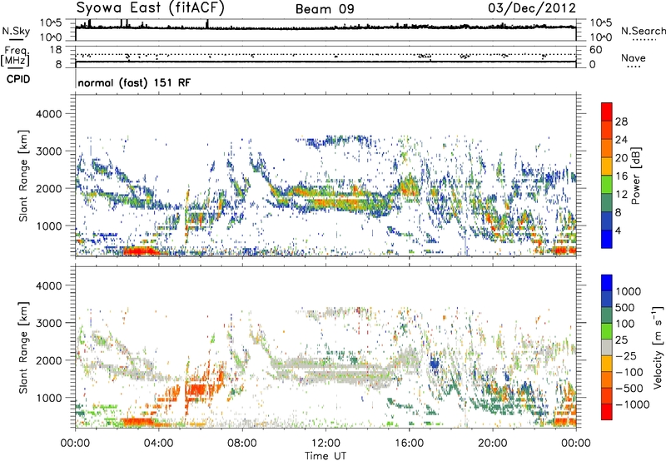The height and width of the screenshot is (461, 666).
Task: Click the "12" label on the Power colorbar
Action: pos(621,195)
